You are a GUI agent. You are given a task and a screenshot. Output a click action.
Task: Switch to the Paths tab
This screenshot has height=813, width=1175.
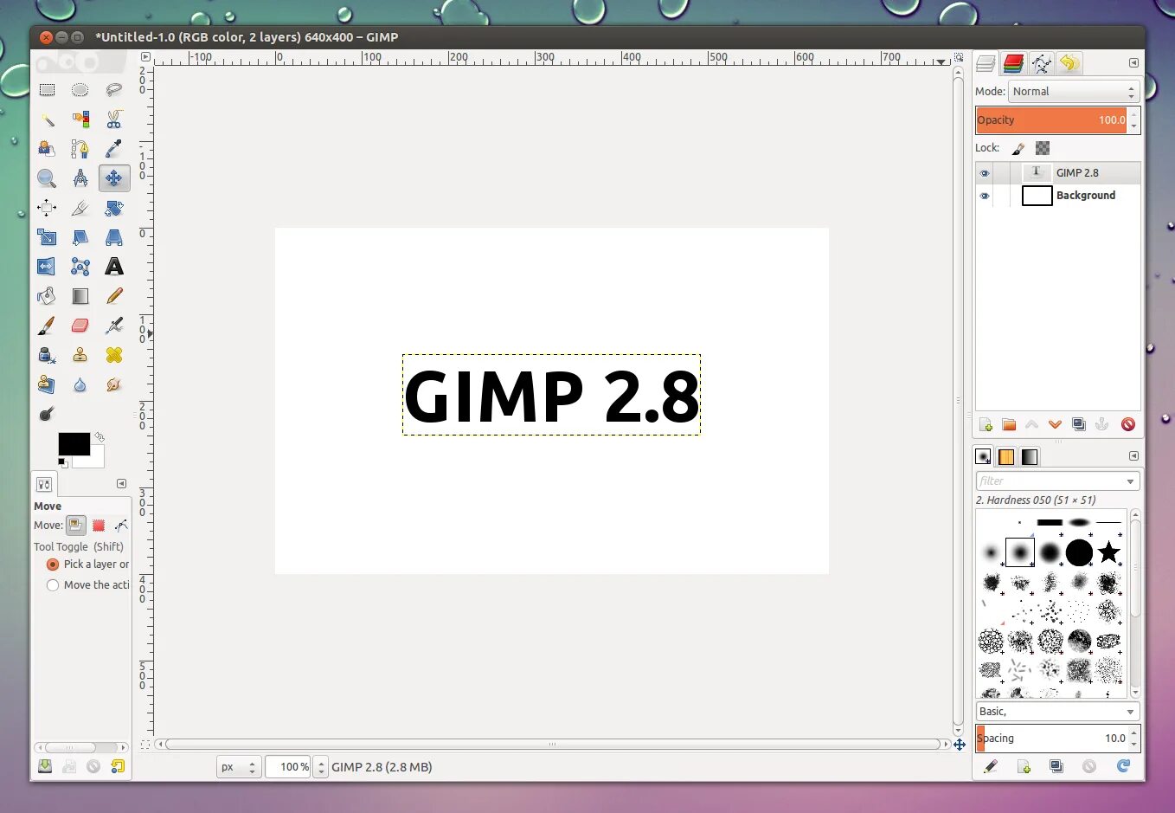tap(1042, 63)
